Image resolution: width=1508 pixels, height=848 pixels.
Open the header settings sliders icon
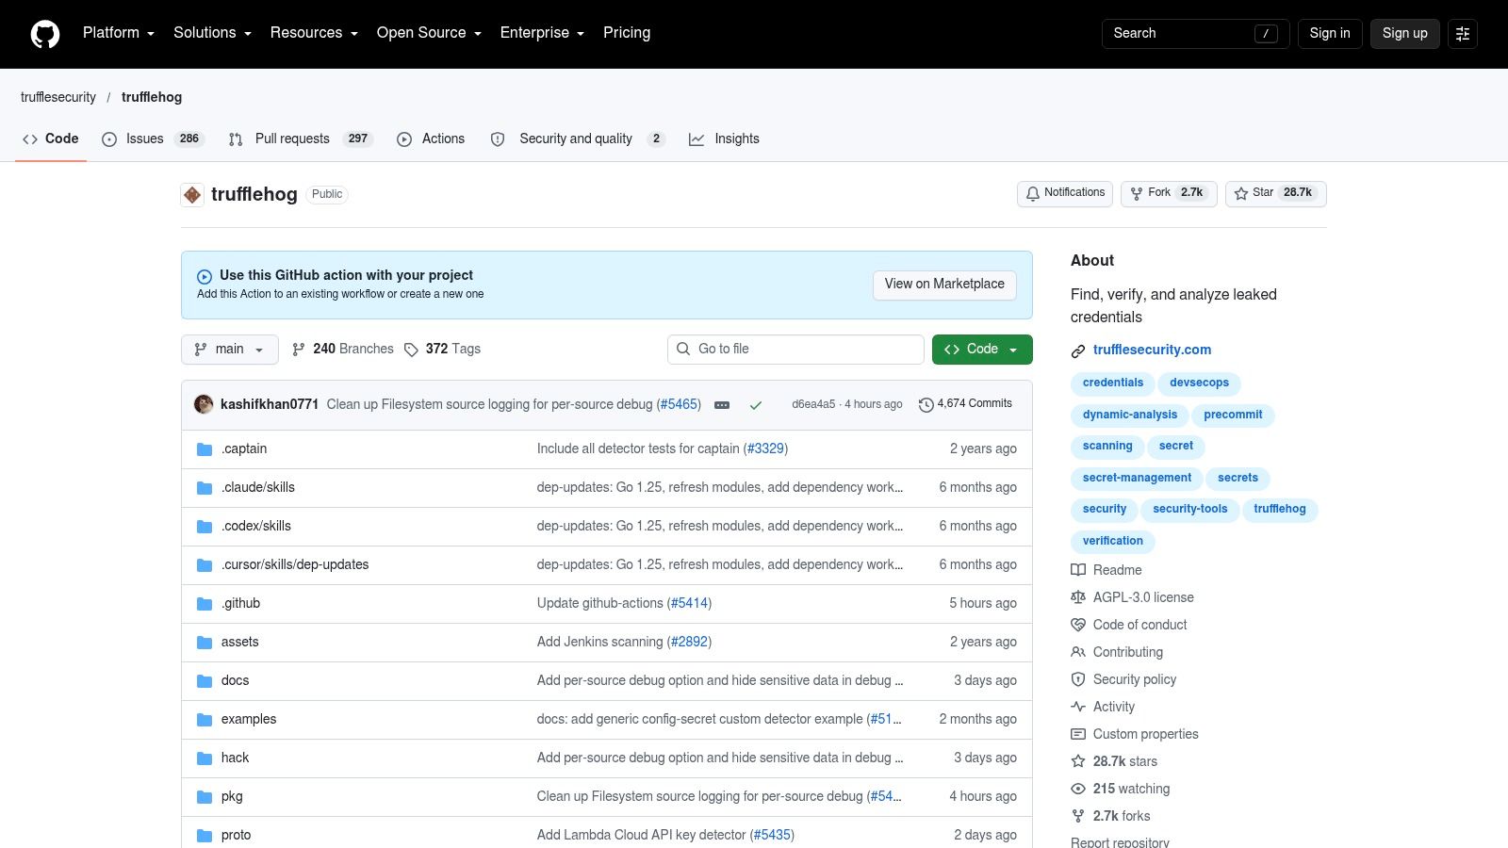coord(1463,33)
